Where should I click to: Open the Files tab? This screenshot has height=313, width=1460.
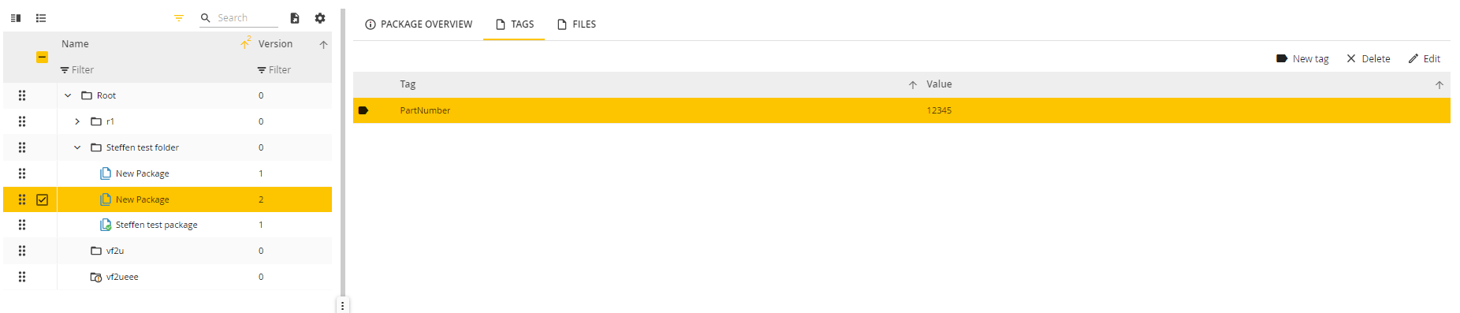[576, 24]
